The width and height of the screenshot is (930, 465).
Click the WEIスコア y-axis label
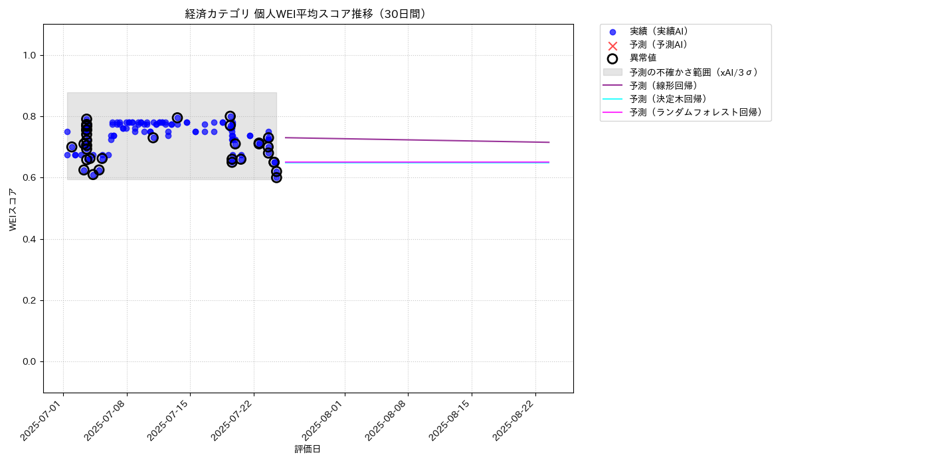pos(13,209)
